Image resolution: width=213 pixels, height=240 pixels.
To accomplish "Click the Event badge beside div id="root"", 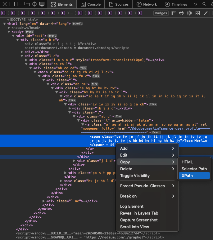I will coord(52,36).
